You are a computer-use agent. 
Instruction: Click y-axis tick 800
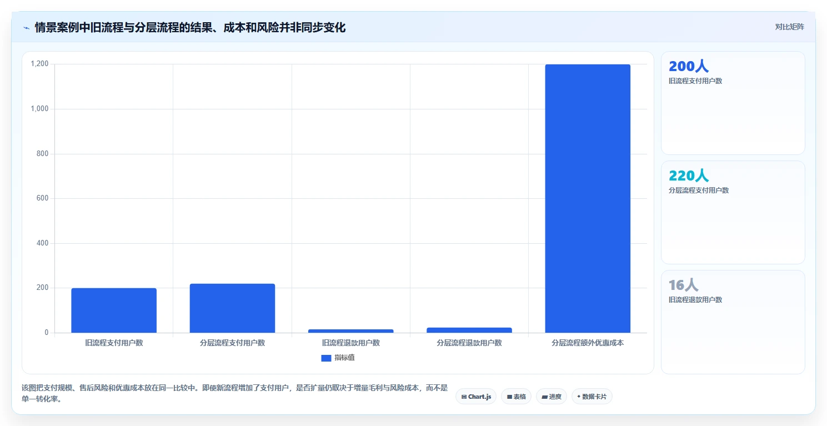click(x=43, y=154)
